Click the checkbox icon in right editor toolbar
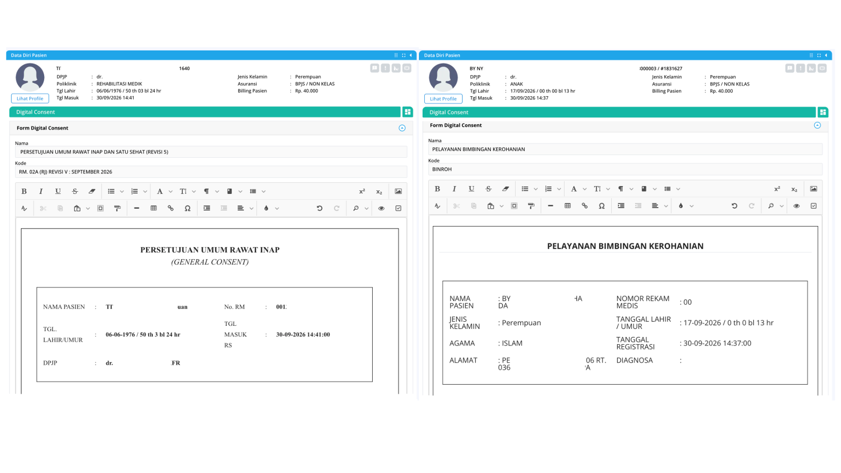Image resolution: width=841 pixels, height=473 pixels. tap(814, 205)
